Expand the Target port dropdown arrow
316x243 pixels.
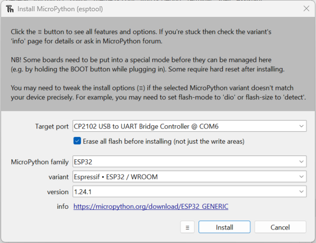pyautogui.click(x=301, y=126)
